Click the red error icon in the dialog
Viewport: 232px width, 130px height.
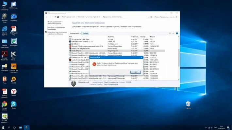tap(94, 64)
